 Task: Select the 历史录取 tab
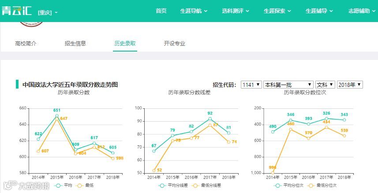(x=125, y=44)
